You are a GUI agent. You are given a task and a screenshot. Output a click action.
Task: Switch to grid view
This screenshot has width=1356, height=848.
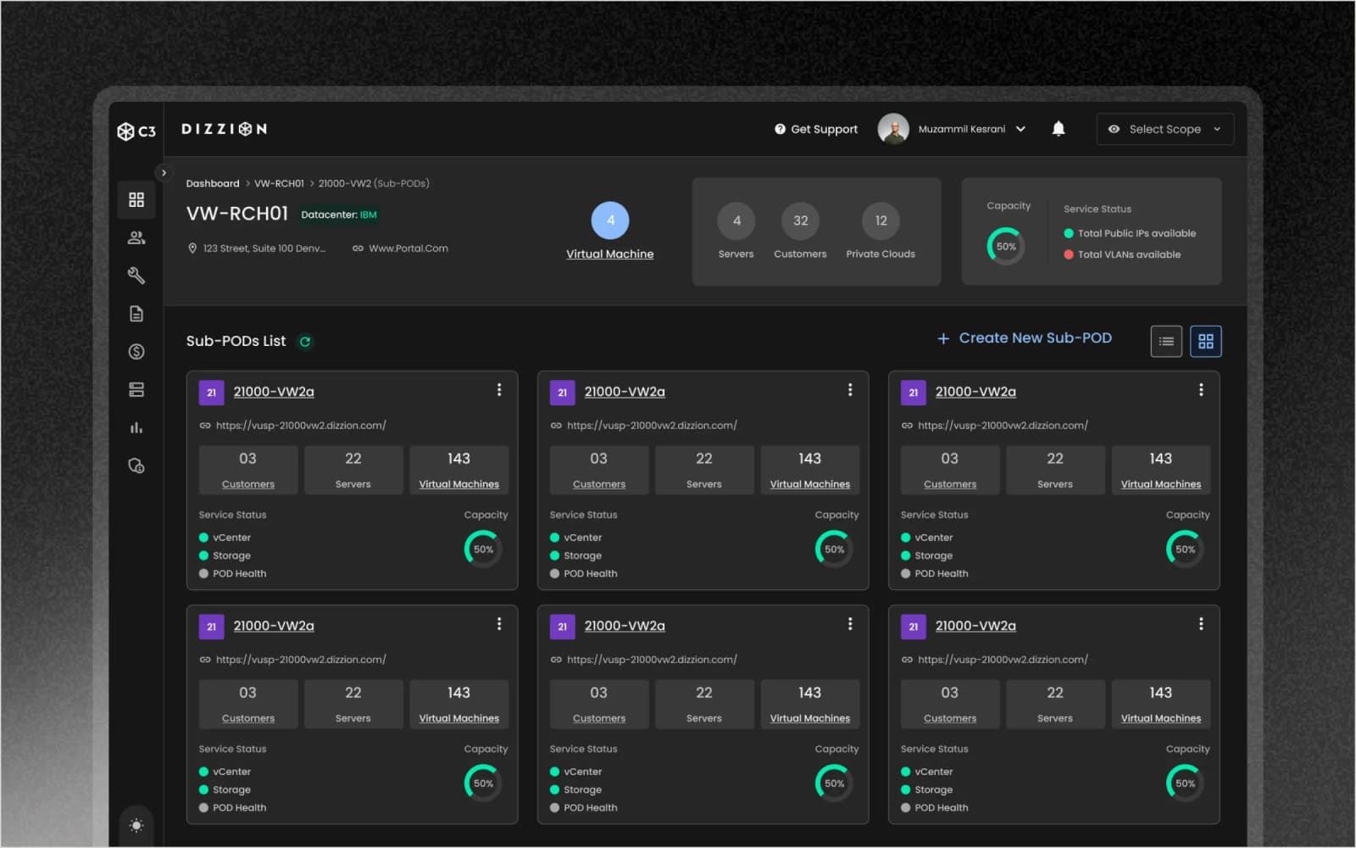1206,341
